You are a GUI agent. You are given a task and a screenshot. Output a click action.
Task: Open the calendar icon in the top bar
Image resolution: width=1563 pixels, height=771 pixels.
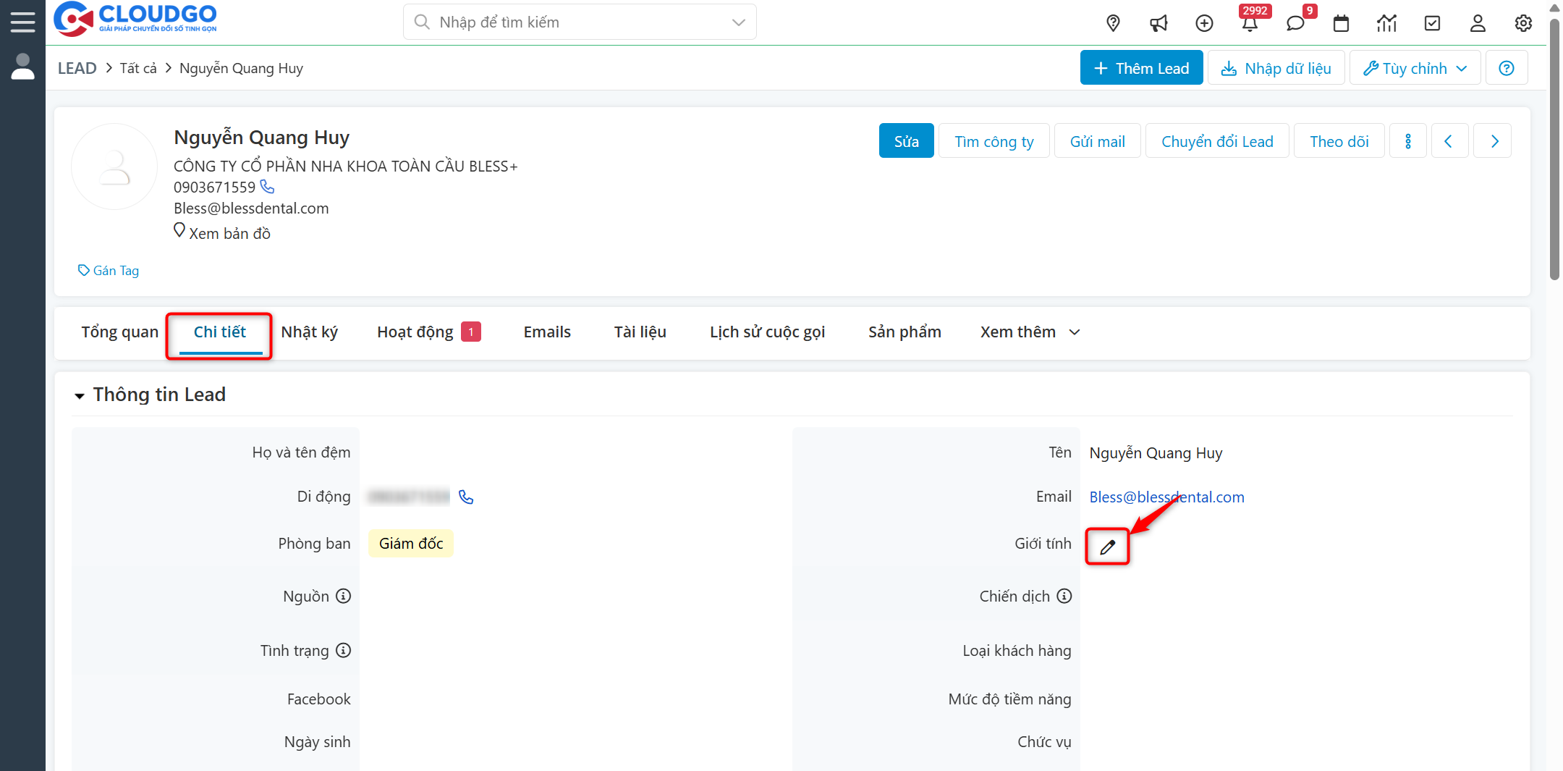[x=1341, y=22]
